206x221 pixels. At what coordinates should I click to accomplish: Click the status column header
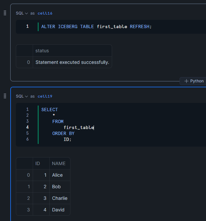(x=72, y=51)
